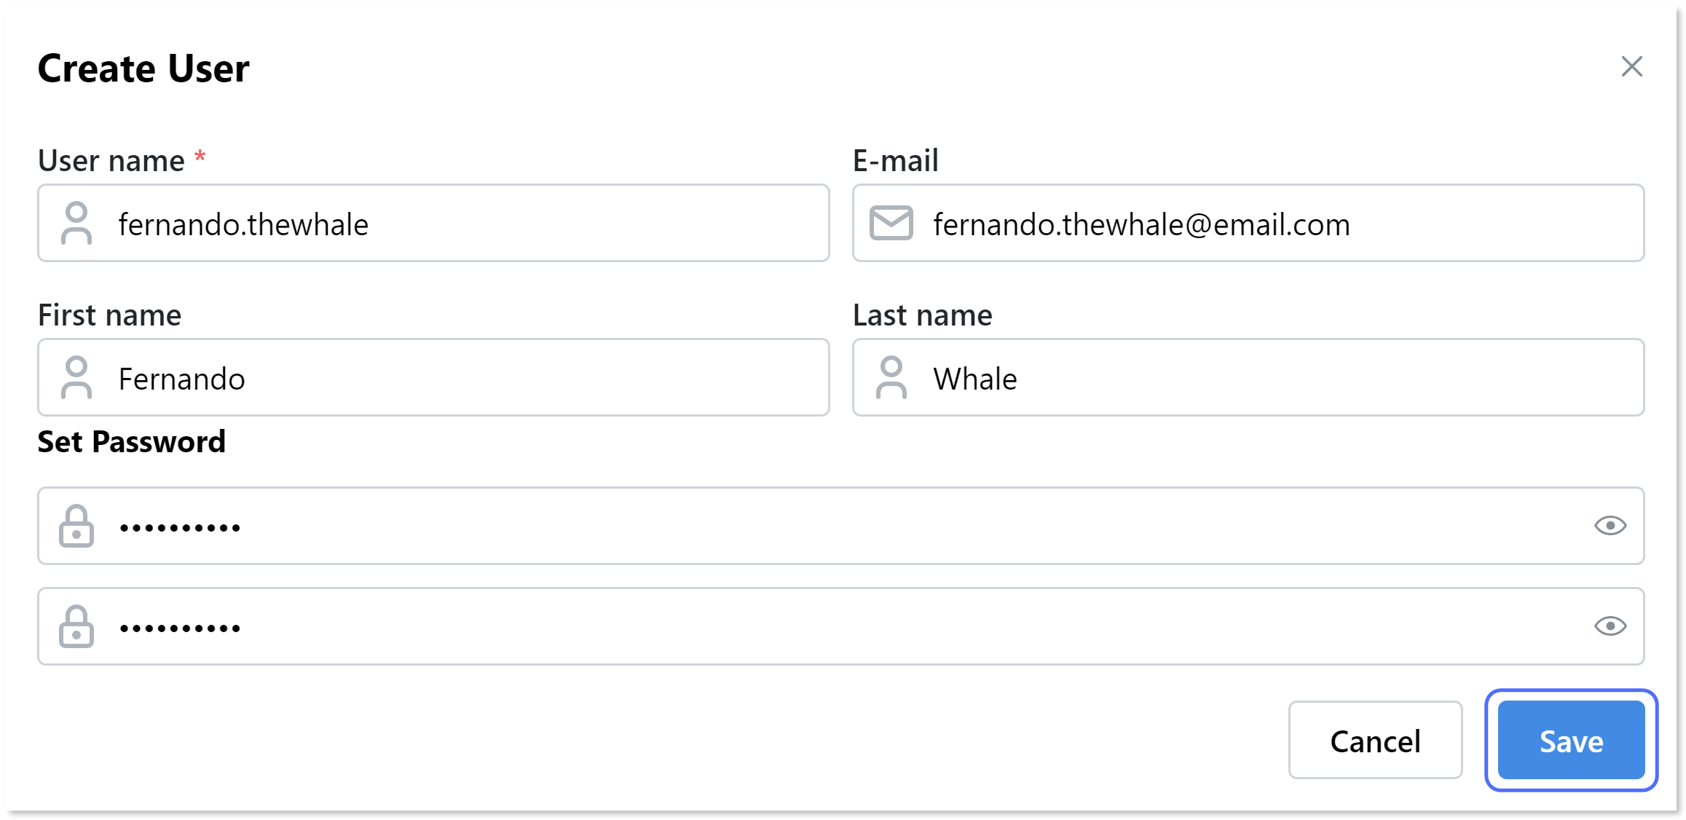
Task: Show the confirmation password with the eye icon
Action: coord(1610,626)
